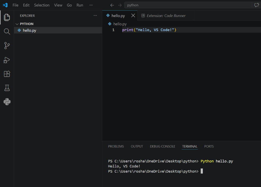The image size is (261, 187).
Task: Switch to the hello.py editor tab
Action: point(120,15)
